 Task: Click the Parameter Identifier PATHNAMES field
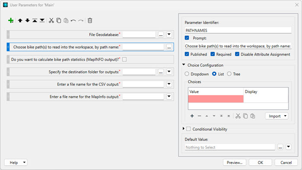point(238,30)
